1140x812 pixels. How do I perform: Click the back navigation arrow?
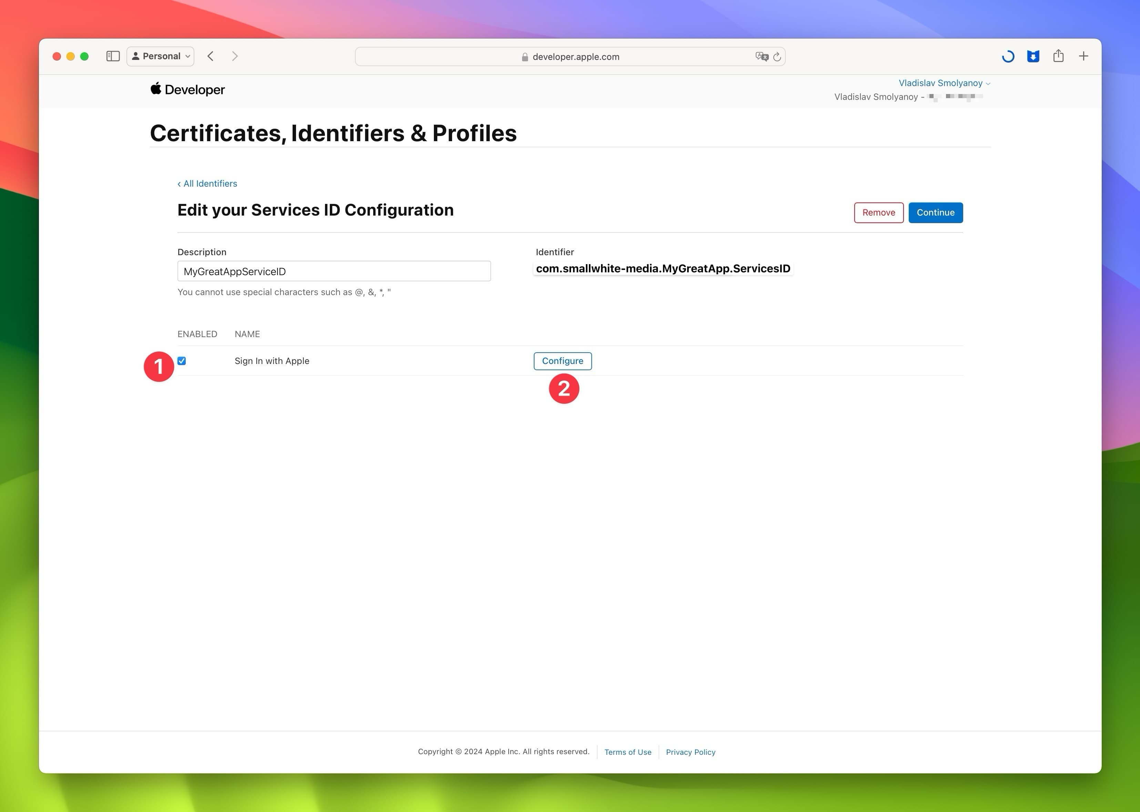click(x=211, y=56)
